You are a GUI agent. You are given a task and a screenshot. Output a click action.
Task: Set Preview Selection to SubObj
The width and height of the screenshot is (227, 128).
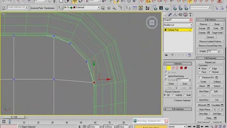pos(173,95)
